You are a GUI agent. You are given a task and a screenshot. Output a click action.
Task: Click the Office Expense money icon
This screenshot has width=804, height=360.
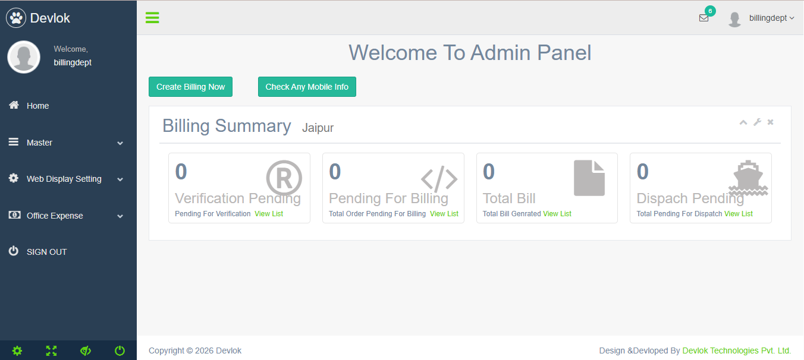[x=14, y=215]
